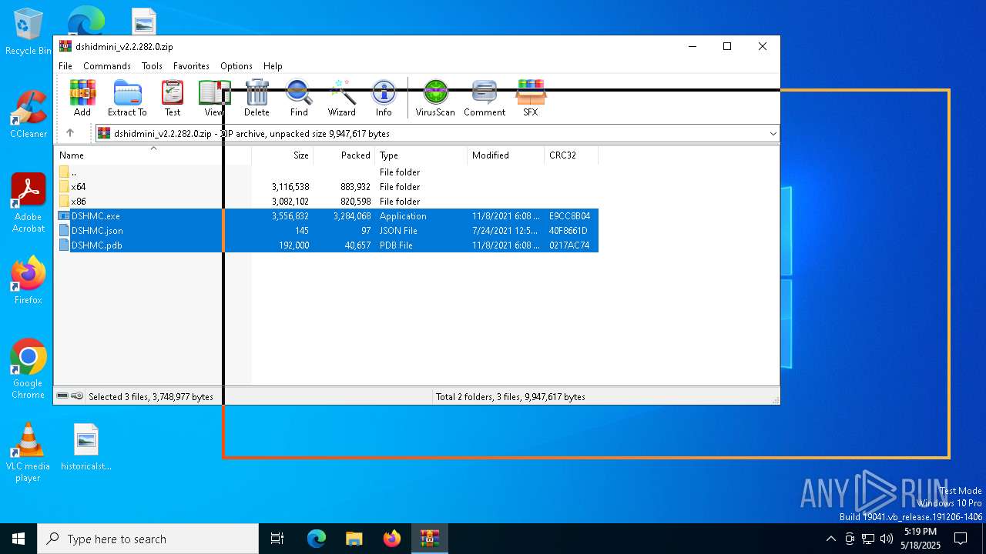The width and height of the screenshot is (986, 554).
Task: Select the DSHMC.exe file
Action: [327, 216]
